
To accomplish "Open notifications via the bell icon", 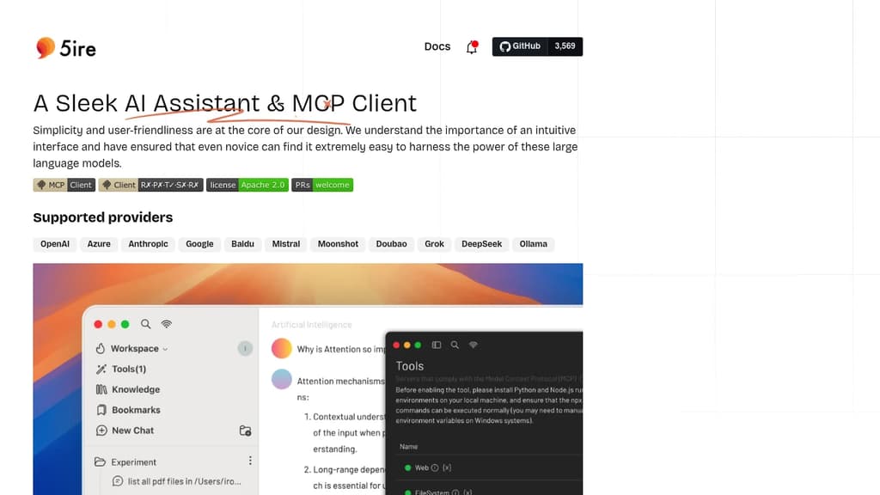I will tap(472, 47).
